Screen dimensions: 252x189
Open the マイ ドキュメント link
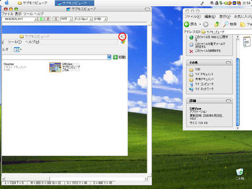(201, 74)
